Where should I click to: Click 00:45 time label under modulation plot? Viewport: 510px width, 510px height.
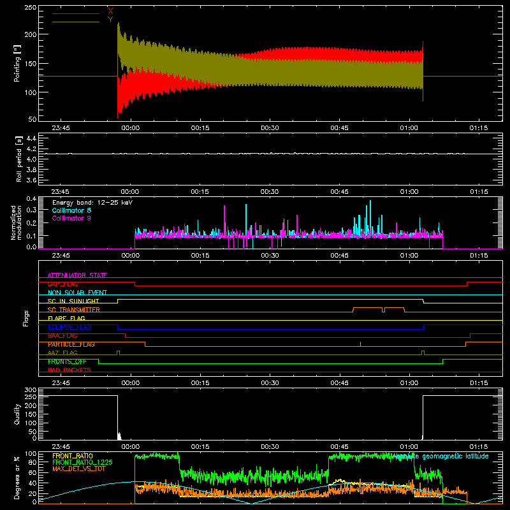[339, 256]
